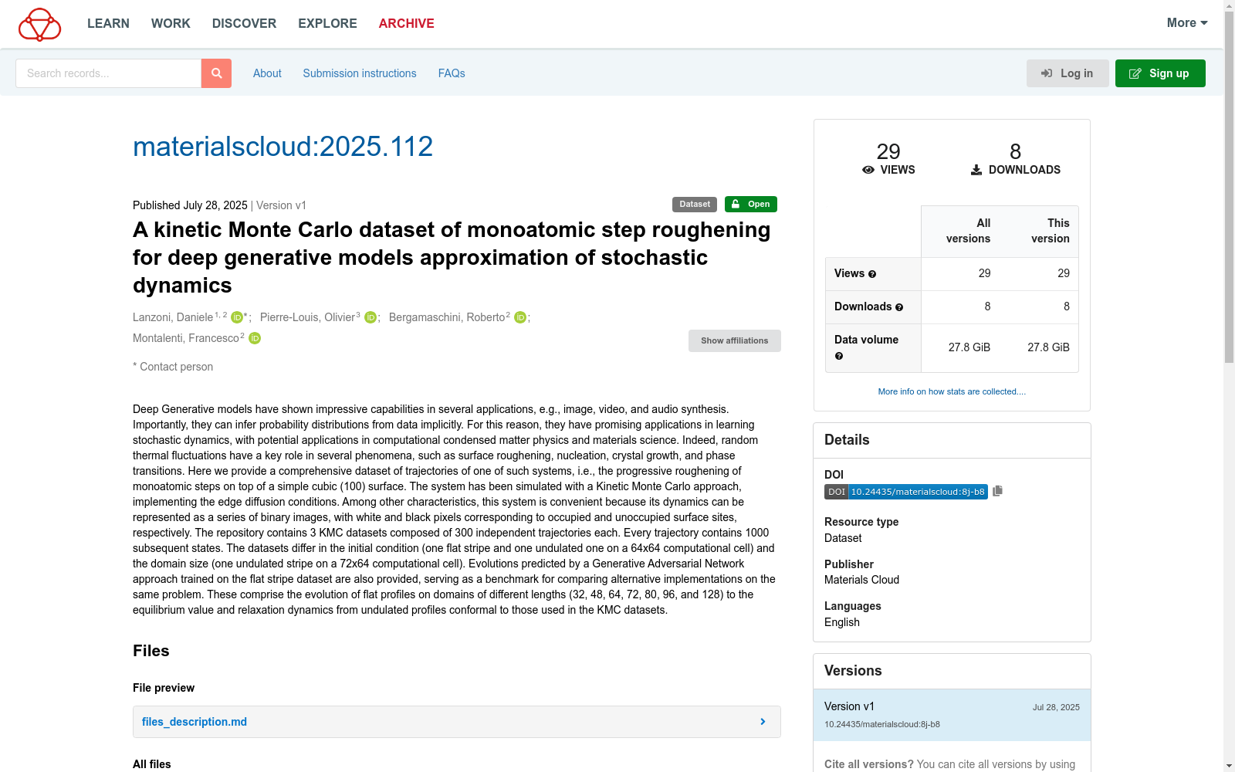Click the materialscloud:2025.112 title link

point(283,147)
